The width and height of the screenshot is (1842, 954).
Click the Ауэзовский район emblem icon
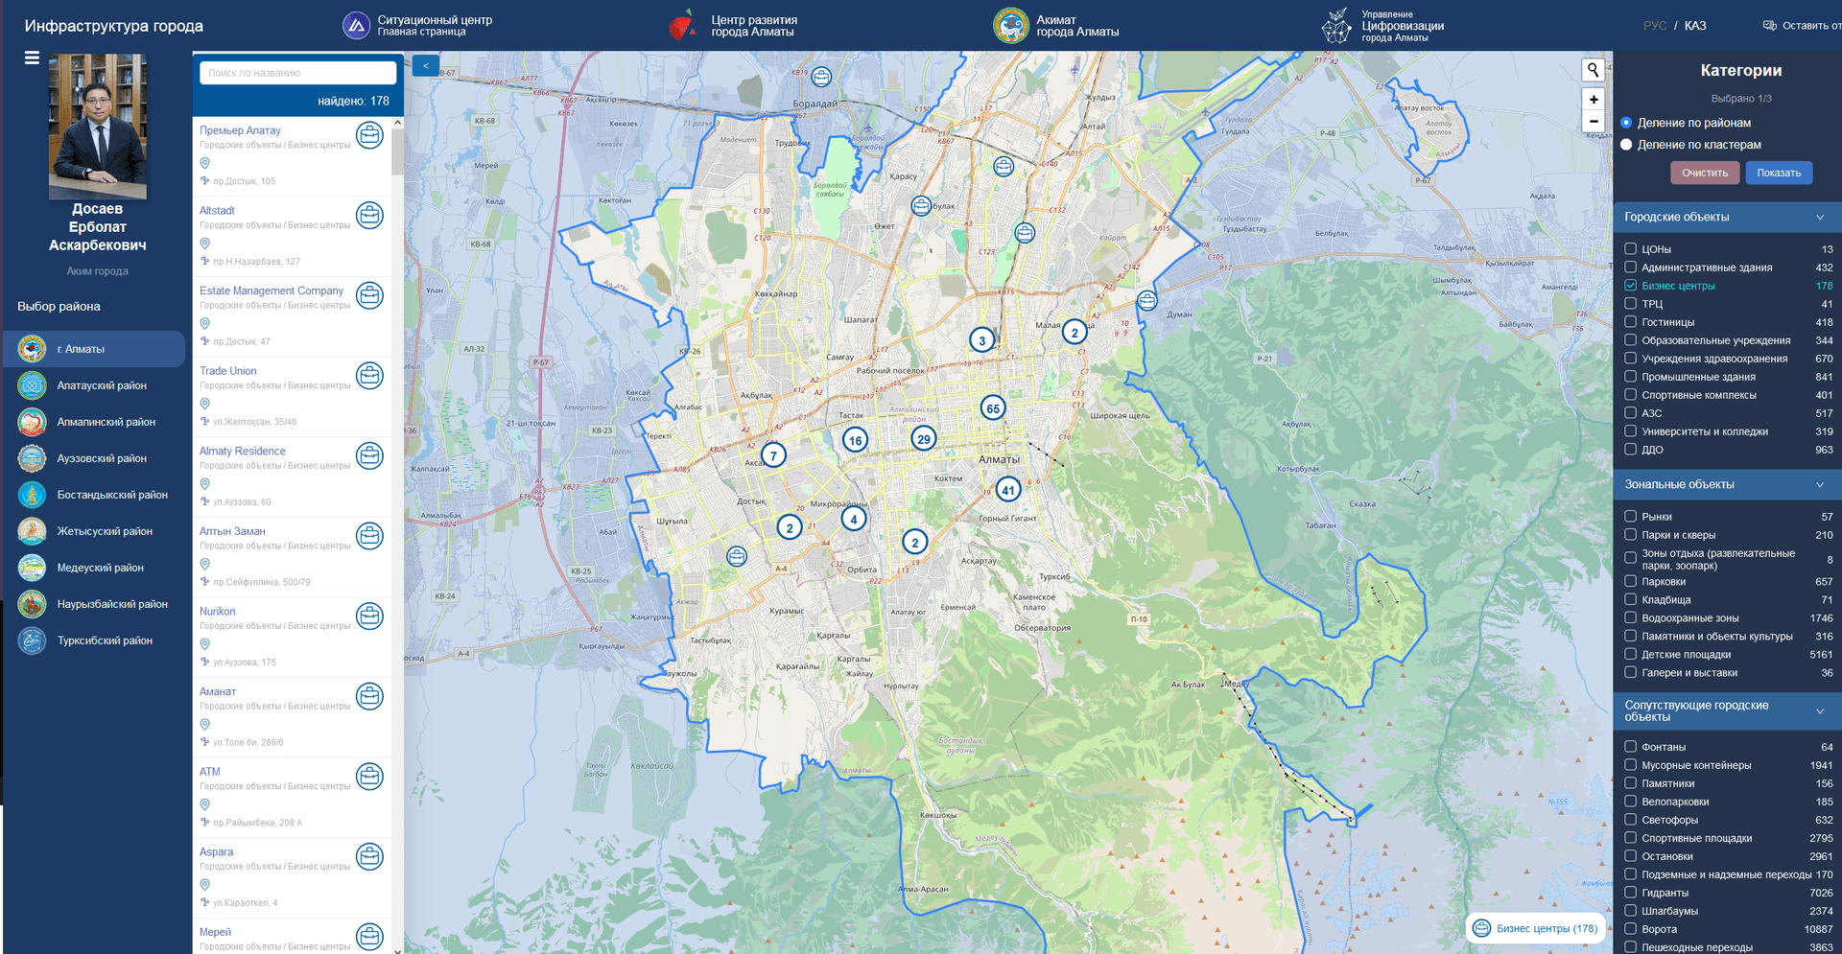(x=32, y=458)
